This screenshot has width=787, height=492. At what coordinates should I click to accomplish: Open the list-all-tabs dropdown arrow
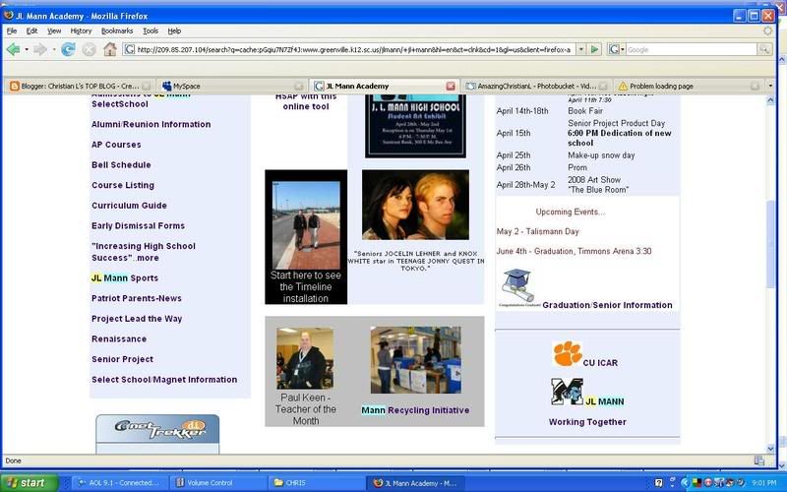tap(770, 87)
